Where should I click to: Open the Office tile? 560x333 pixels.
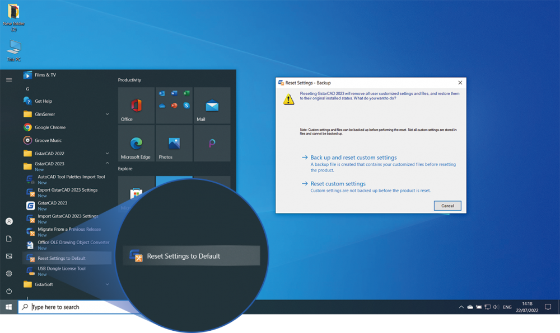pos(136,106)
